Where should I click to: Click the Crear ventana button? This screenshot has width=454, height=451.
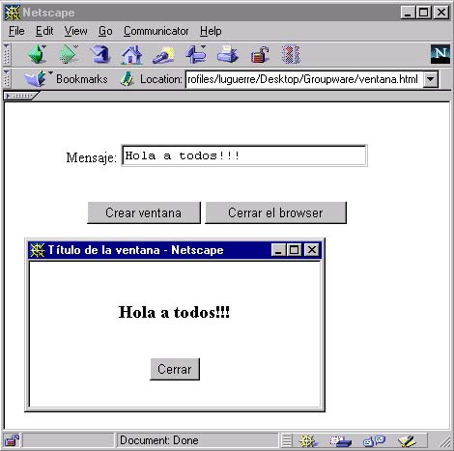(144, 212)
